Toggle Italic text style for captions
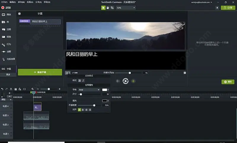Viewport: 237px width, 143px height. (x=83, y=81)
